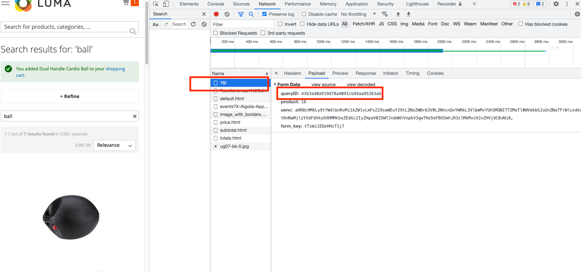
Task: Show the Timing tab
Action: (x=413, y=73)
